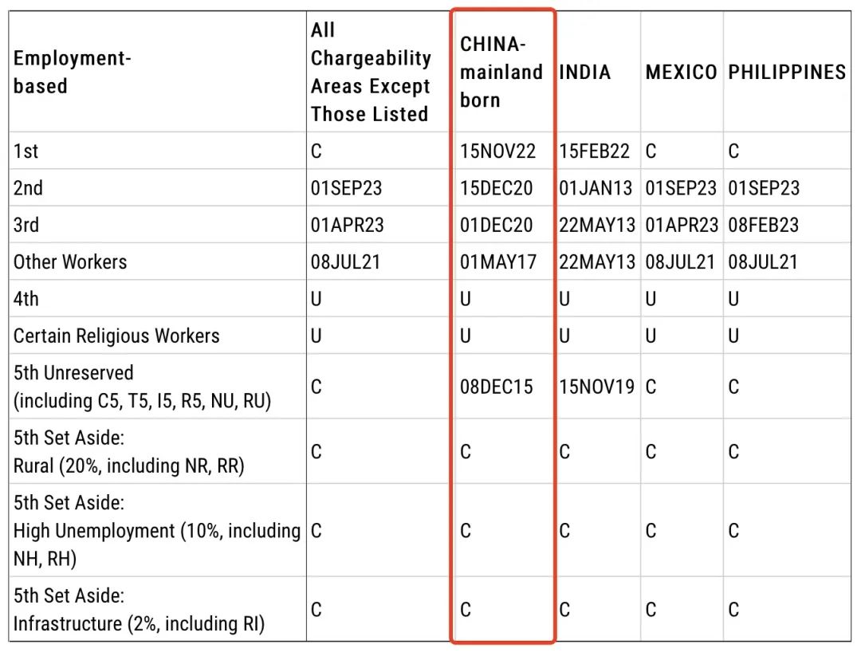Click the 5th Set Aside Rural row label

coord(128,451)
